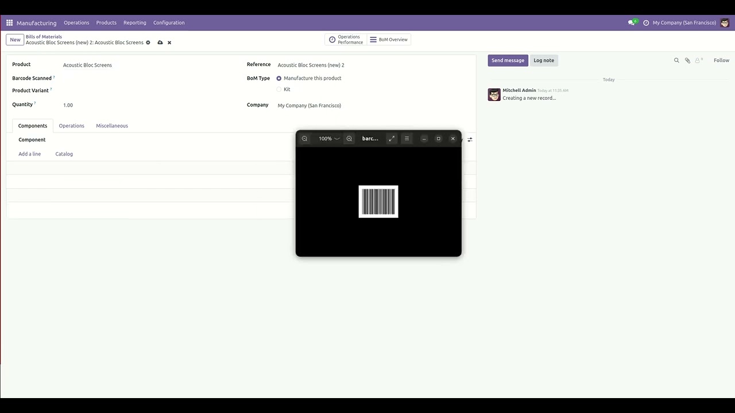Viewport: 735px width, 413px height.
Task: Discard changes with the X icon in breadcrumb
Action: (169, 42)
